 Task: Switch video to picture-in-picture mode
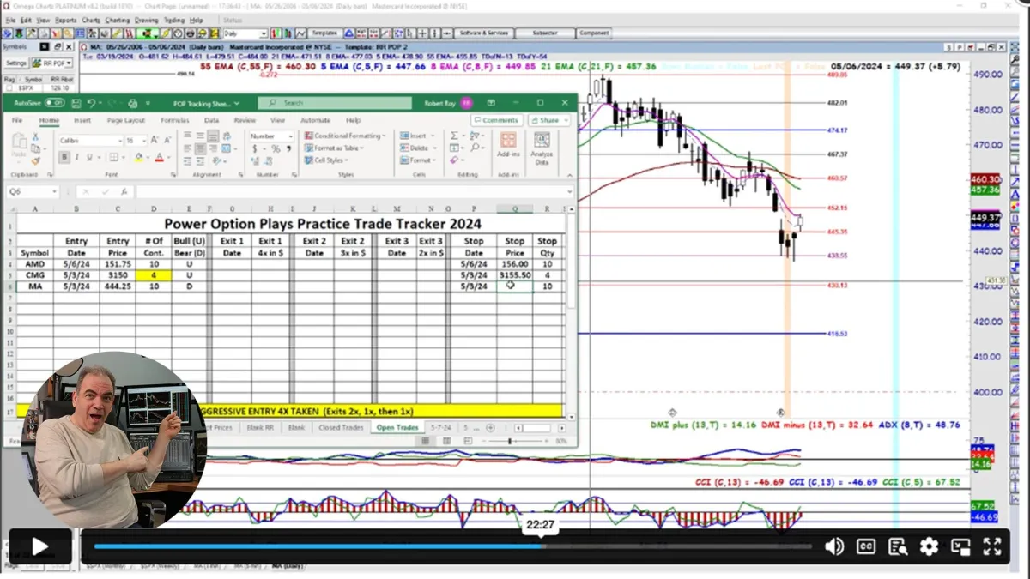pyautogui.click(x=960, y=546)
